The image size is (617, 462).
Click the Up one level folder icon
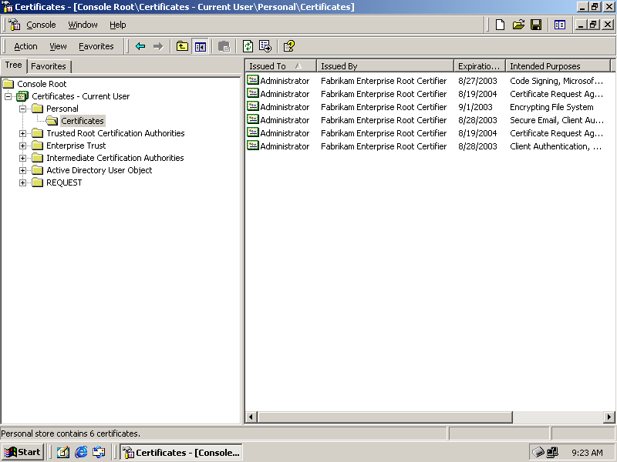coord(182,46)
